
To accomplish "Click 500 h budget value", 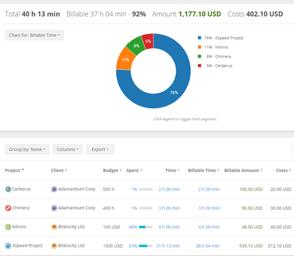I will pyautogui.click(x=109, y=189).
